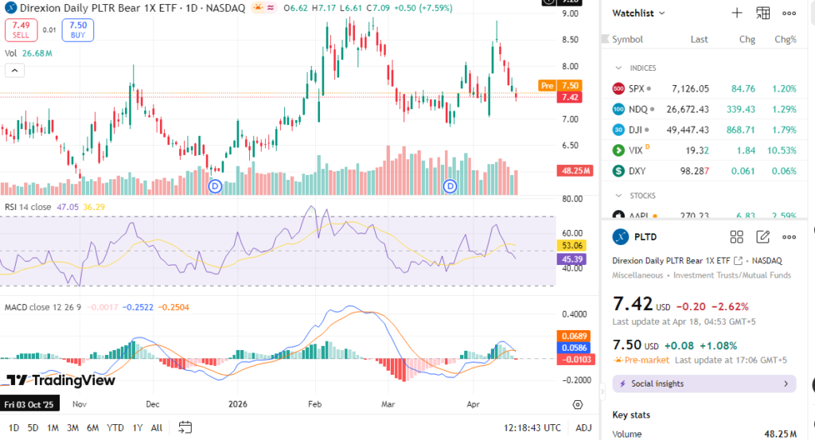Collapse the INDICES section
This screenshot has width=815, height=440.
point(619,68)
